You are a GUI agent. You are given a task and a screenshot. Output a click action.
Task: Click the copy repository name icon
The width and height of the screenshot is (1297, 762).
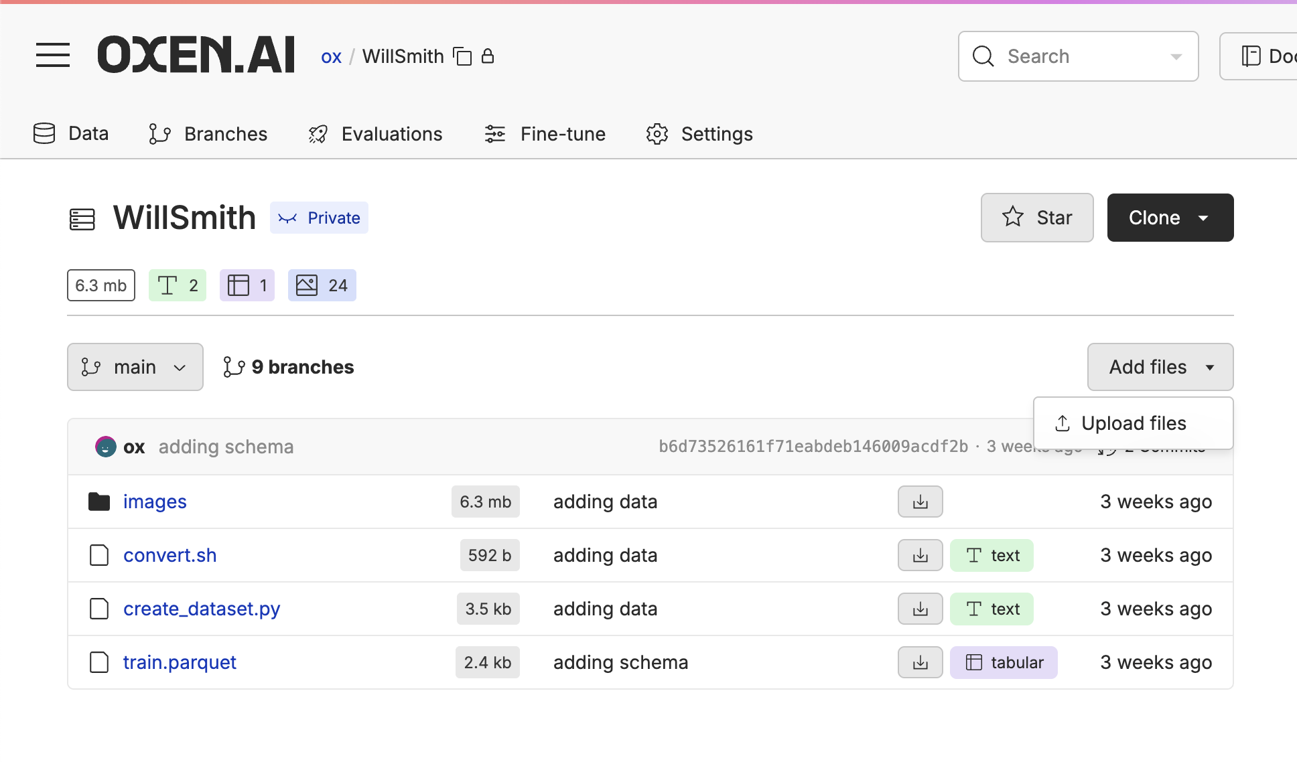[462, 56]
